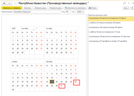Select October 25 in the calendar
134x96 pixels.
pos(76,49)
